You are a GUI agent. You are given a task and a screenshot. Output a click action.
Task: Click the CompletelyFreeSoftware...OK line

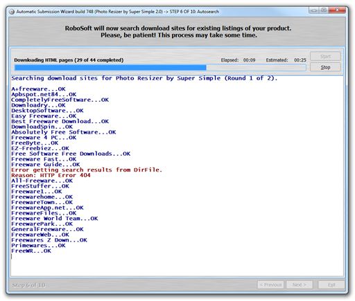(60, 100)
